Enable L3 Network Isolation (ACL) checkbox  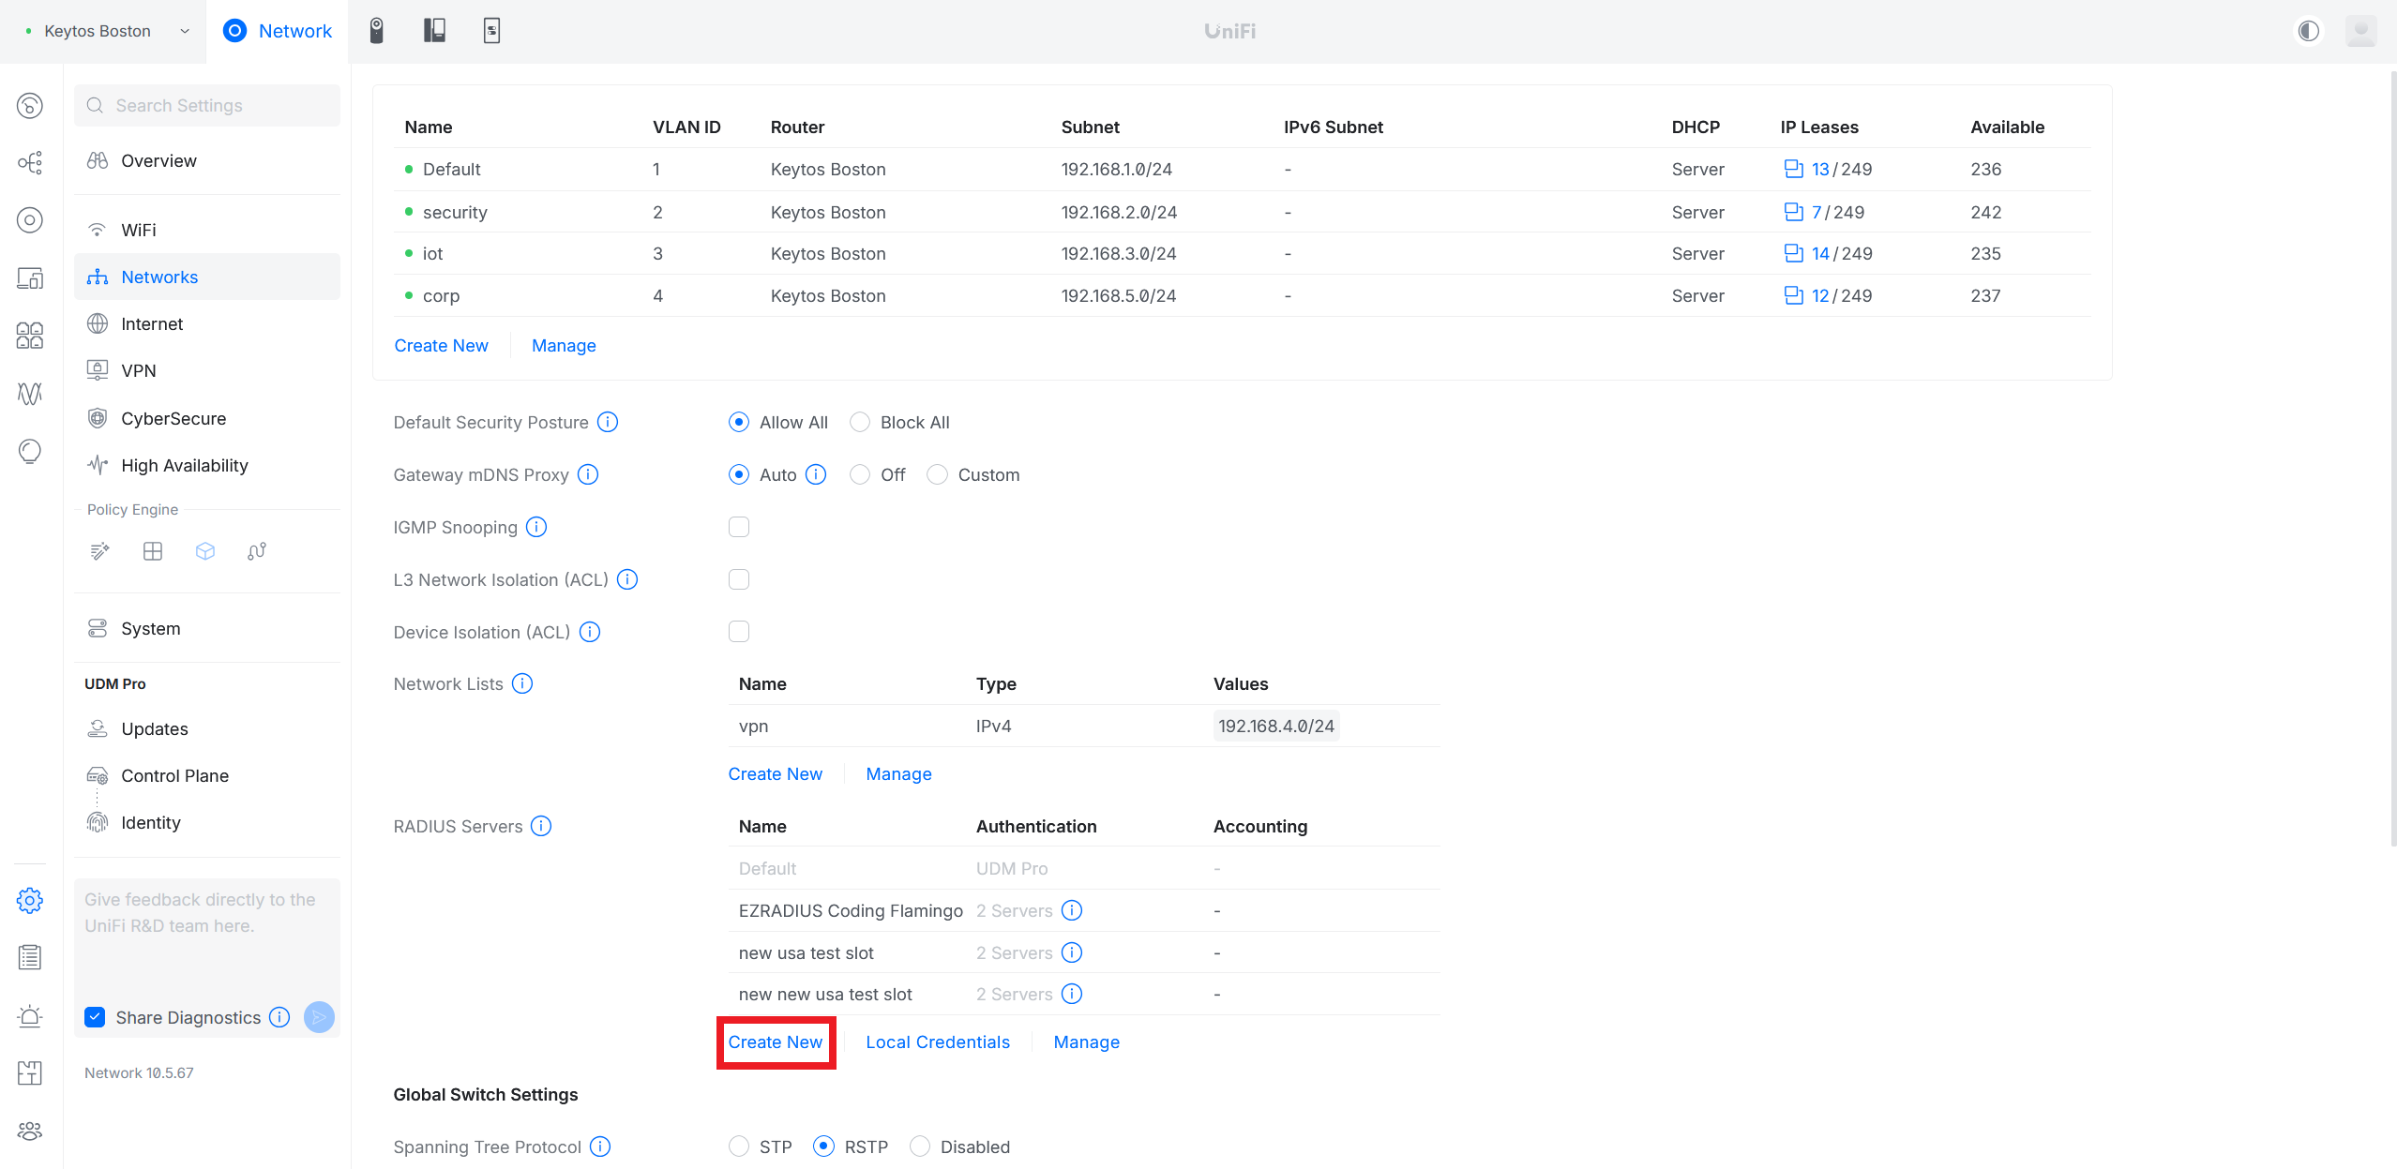point(739,579)
